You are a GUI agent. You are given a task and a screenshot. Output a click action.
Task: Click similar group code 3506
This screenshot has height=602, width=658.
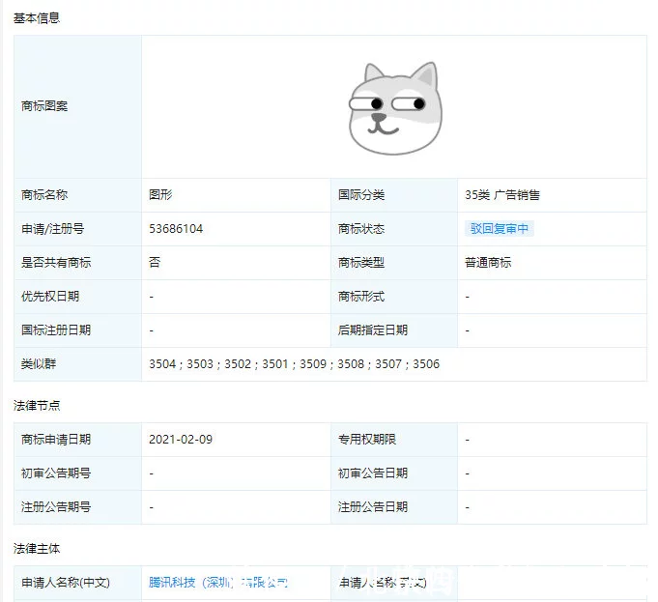click(x=426, y=364)
